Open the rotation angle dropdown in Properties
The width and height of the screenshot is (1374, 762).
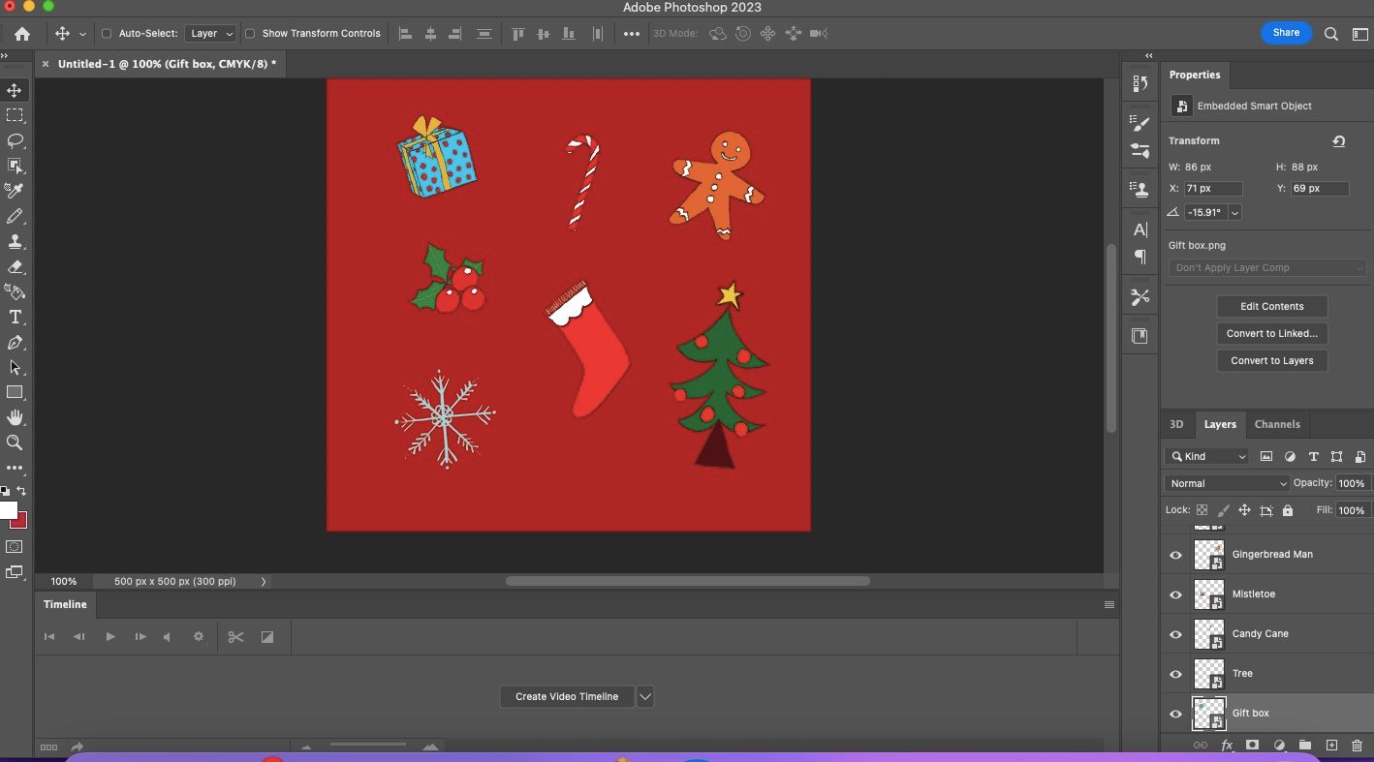(1233, 212)
